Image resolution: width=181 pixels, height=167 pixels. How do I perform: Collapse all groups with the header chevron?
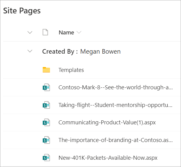(x=30, y=32)
